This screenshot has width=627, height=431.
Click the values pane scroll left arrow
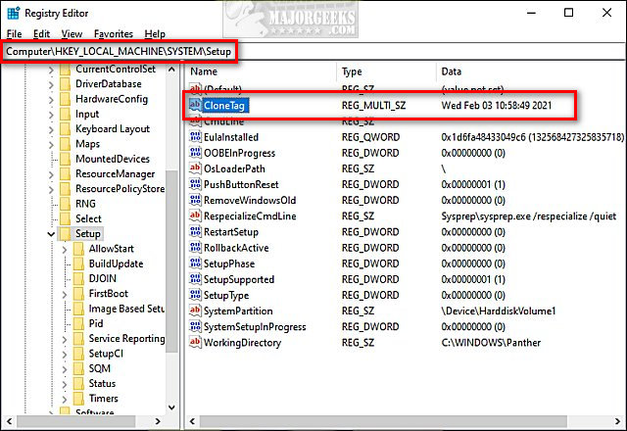tap(193, 421)
